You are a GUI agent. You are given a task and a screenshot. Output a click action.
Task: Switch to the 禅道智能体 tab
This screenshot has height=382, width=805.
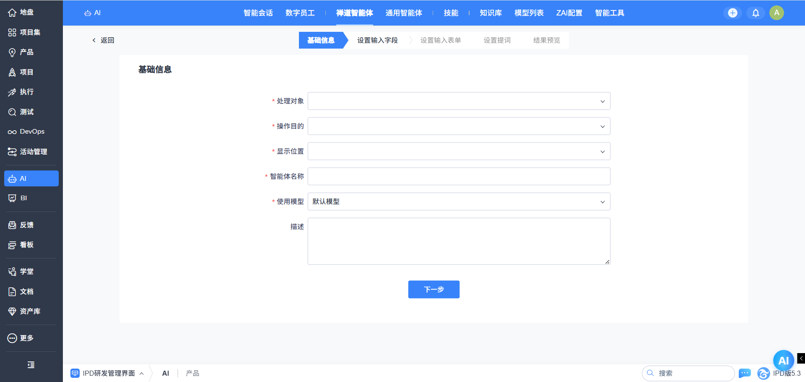(x=354, y=13)
